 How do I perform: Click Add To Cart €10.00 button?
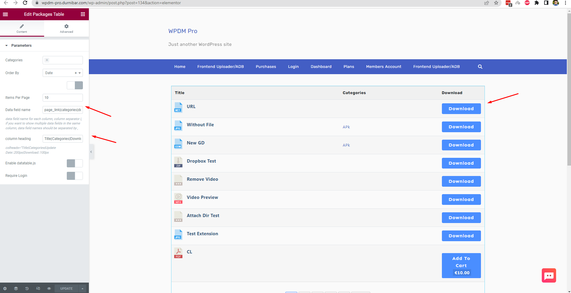[461, 266]
